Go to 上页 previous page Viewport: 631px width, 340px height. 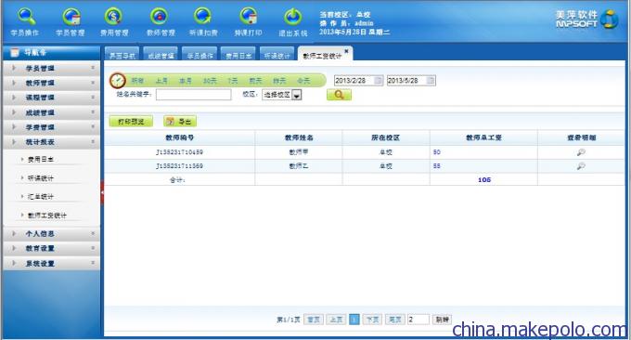[337, 320]
